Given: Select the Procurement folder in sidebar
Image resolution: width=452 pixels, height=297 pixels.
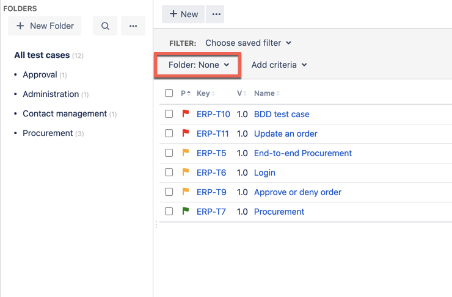Looking at the screenshot, I should click(x=48, y=133).
